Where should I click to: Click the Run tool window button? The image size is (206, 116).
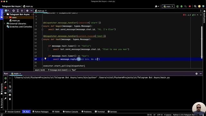[26, 112]
